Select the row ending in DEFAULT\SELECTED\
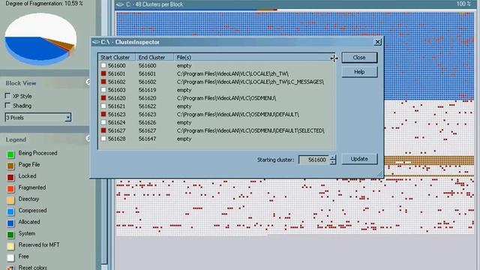This screenshot has width=480, height=270. [217, 130]
